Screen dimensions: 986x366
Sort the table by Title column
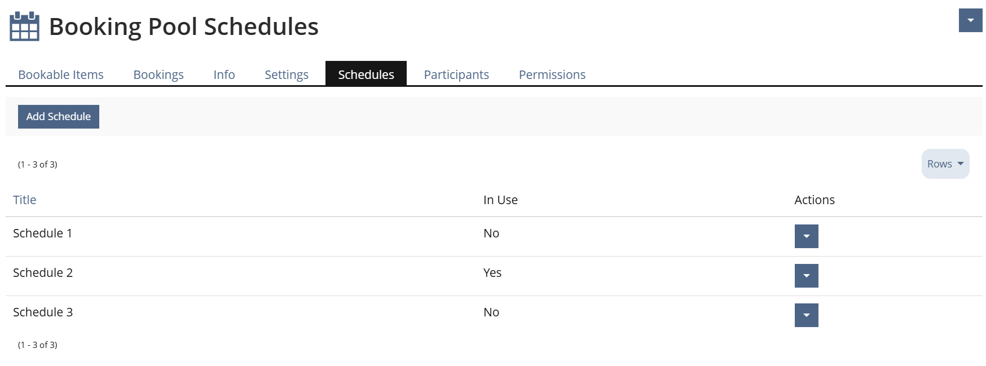(x=25, y=200)
